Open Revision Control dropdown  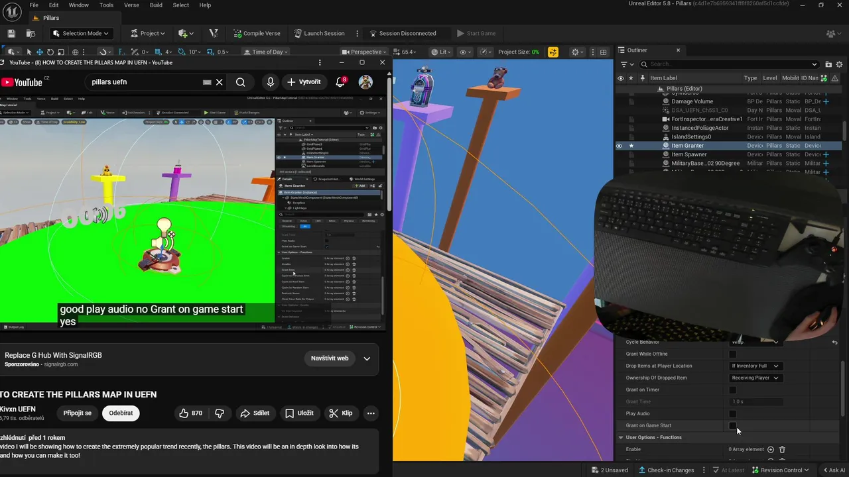(780, 470)
